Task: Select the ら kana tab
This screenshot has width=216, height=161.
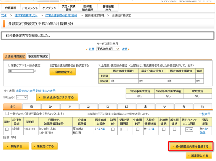Action: pos(183,106)
